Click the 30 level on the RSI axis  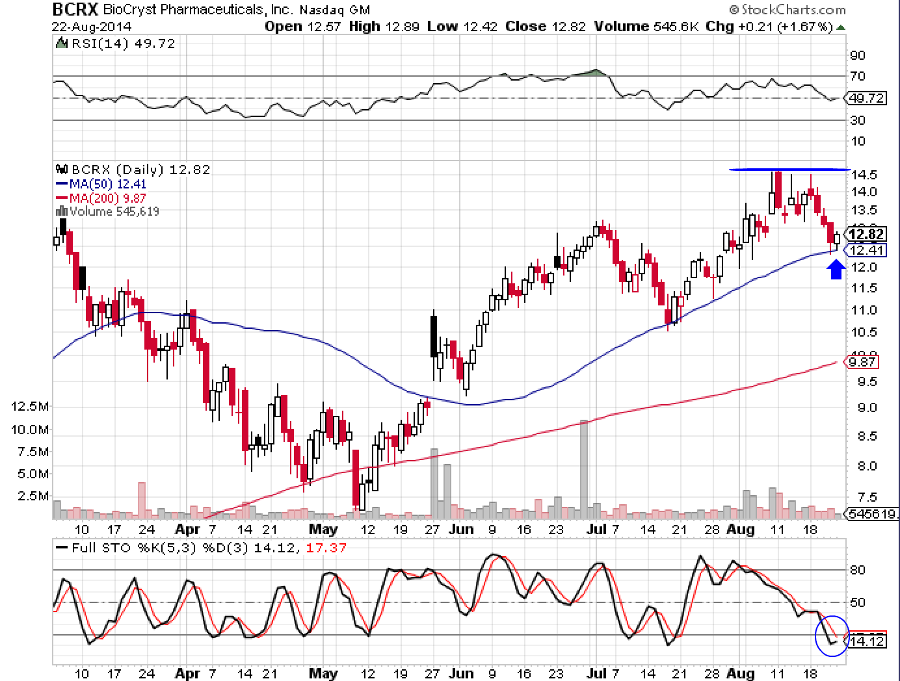coord(858,121)
